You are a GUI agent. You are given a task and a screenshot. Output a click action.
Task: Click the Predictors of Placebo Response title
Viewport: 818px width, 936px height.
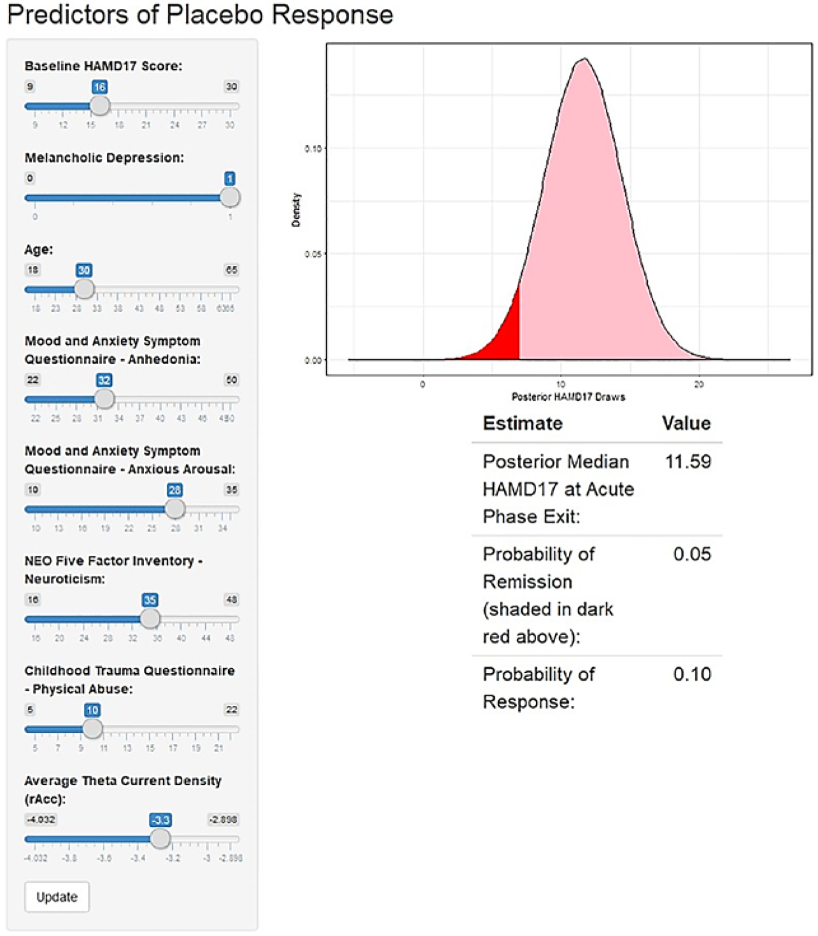coord(200,14)
